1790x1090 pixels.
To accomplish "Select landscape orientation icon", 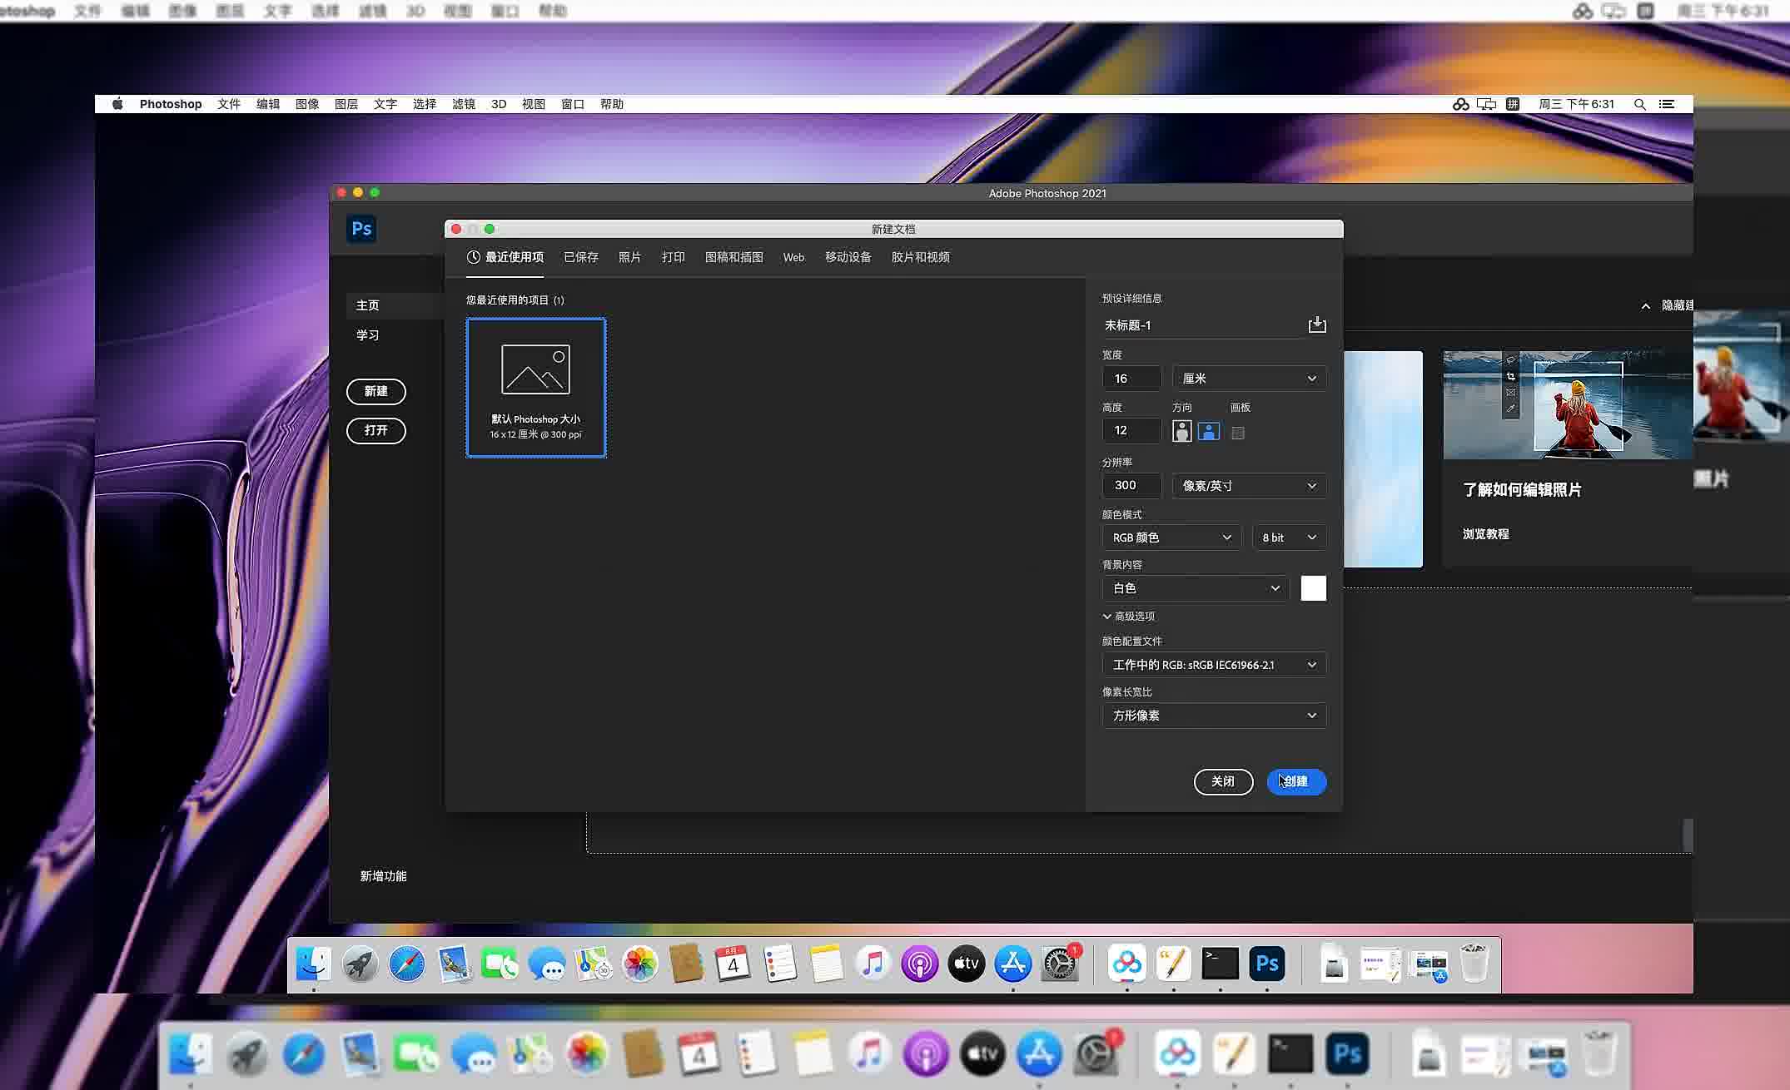I will pyautogui.click(x=1208, y=431).
